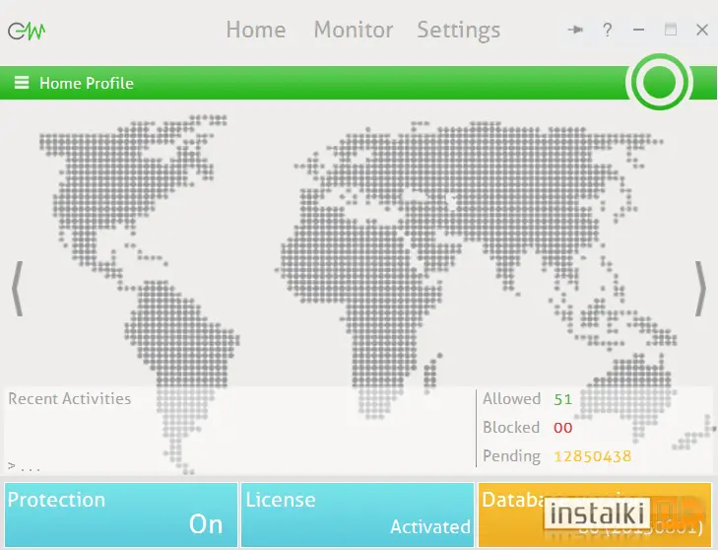The height and width of the screenshot is (550, 718).
Task: Click the pin window icon
Action: tap(575, 30)
